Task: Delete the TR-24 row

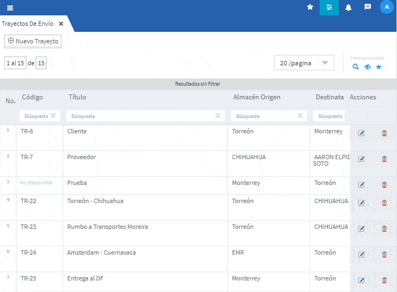Action: pyautogui.click(x=384, y=255)
